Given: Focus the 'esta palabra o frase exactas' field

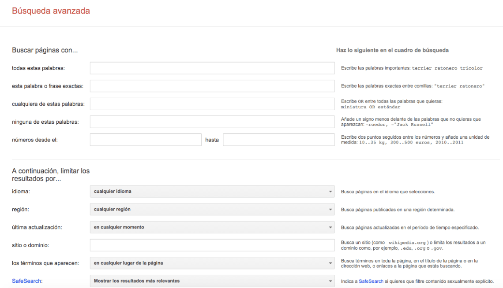Looking at the screenshot, I should pos(212,86).
